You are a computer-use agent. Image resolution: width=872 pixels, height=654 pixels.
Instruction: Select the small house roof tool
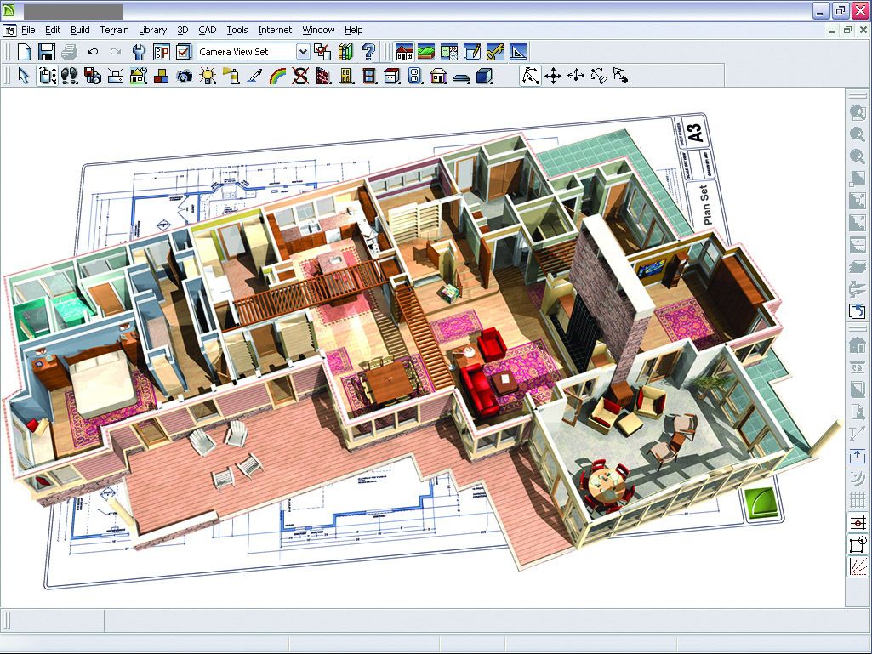tap(438, 76)
